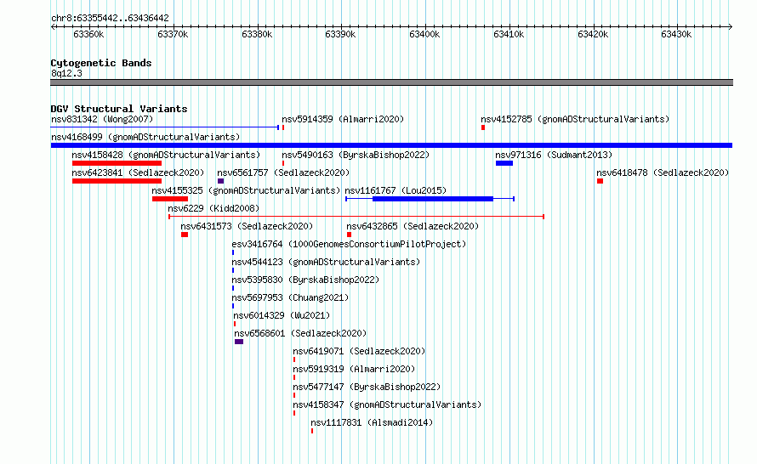Open nsv6423841 (Sedlazeck2020) label
Screen dimensions: 757x464
coord(138,173)
